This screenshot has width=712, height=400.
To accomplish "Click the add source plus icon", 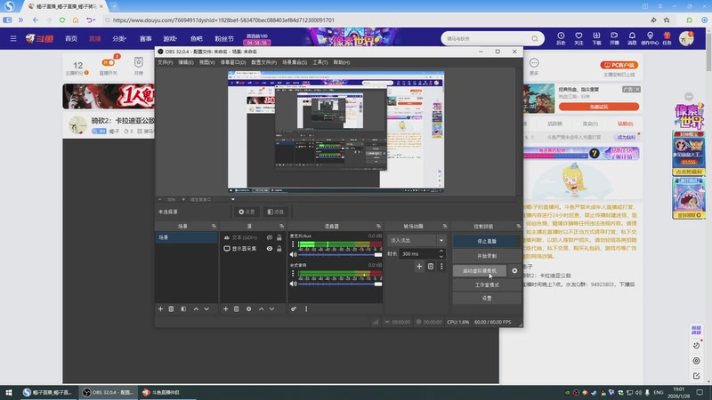I will pyautogui.click(x=225, y=308).
